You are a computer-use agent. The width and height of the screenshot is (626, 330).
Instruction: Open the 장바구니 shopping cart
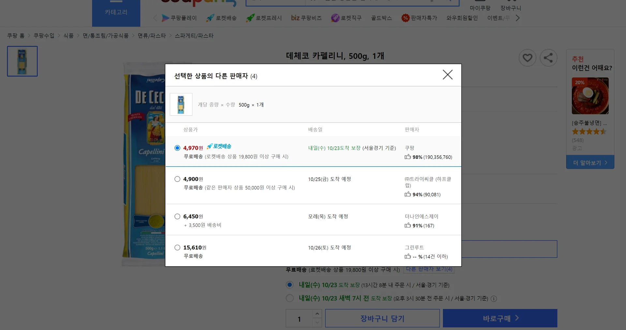[x=510, y=5]
